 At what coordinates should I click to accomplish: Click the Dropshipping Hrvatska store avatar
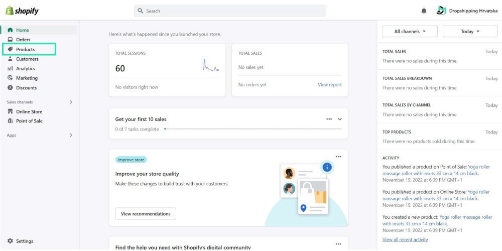point(441,11)
